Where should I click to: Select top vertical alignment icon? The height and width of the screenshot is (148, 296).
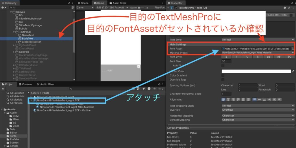tap(254, 100)
